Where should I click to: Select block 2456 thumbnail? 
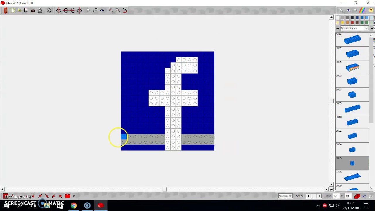coord(352,40)
